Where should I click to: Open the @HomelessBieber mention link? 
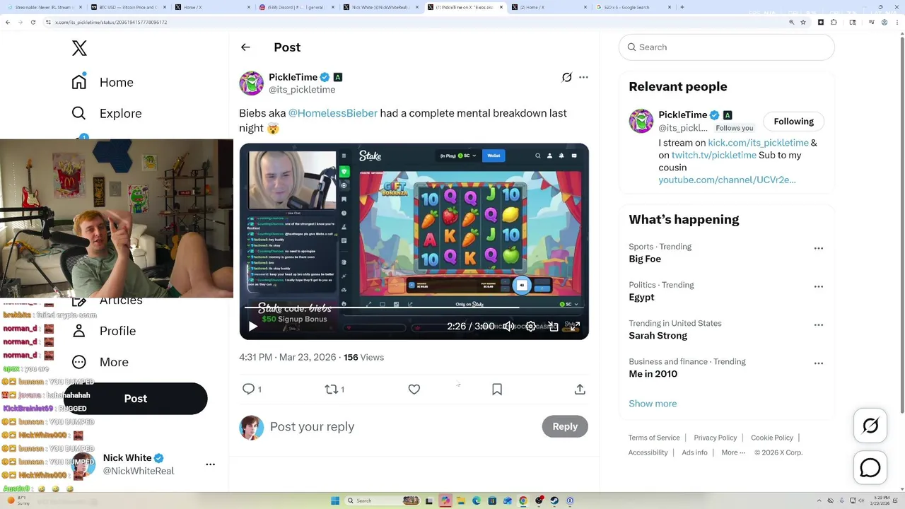pos(332,113)
